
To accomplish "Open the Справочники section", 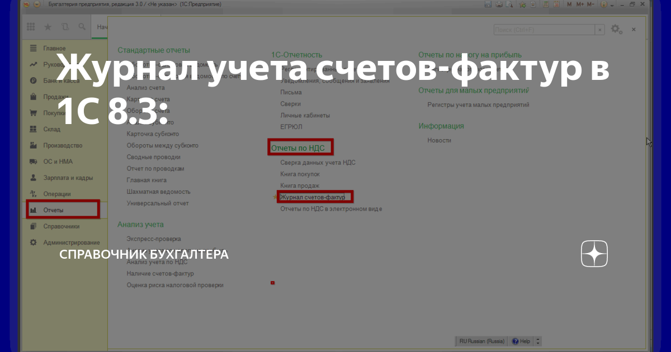I will 62,226.
